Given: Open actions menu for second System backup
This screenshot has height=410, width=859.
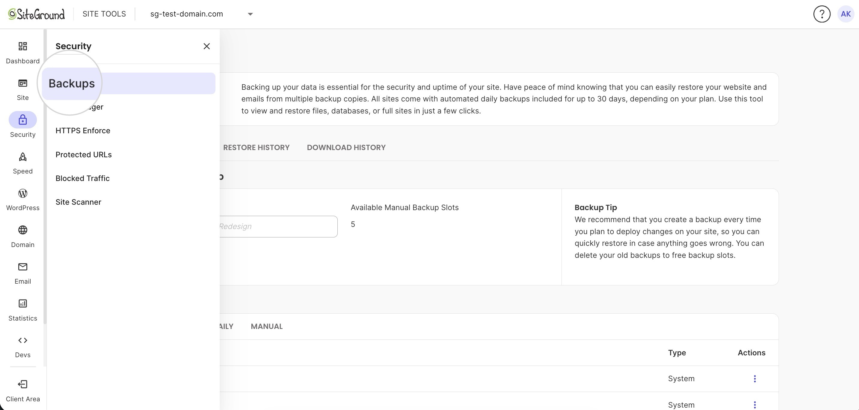Looking at the screenshot, I should (755, 405).
